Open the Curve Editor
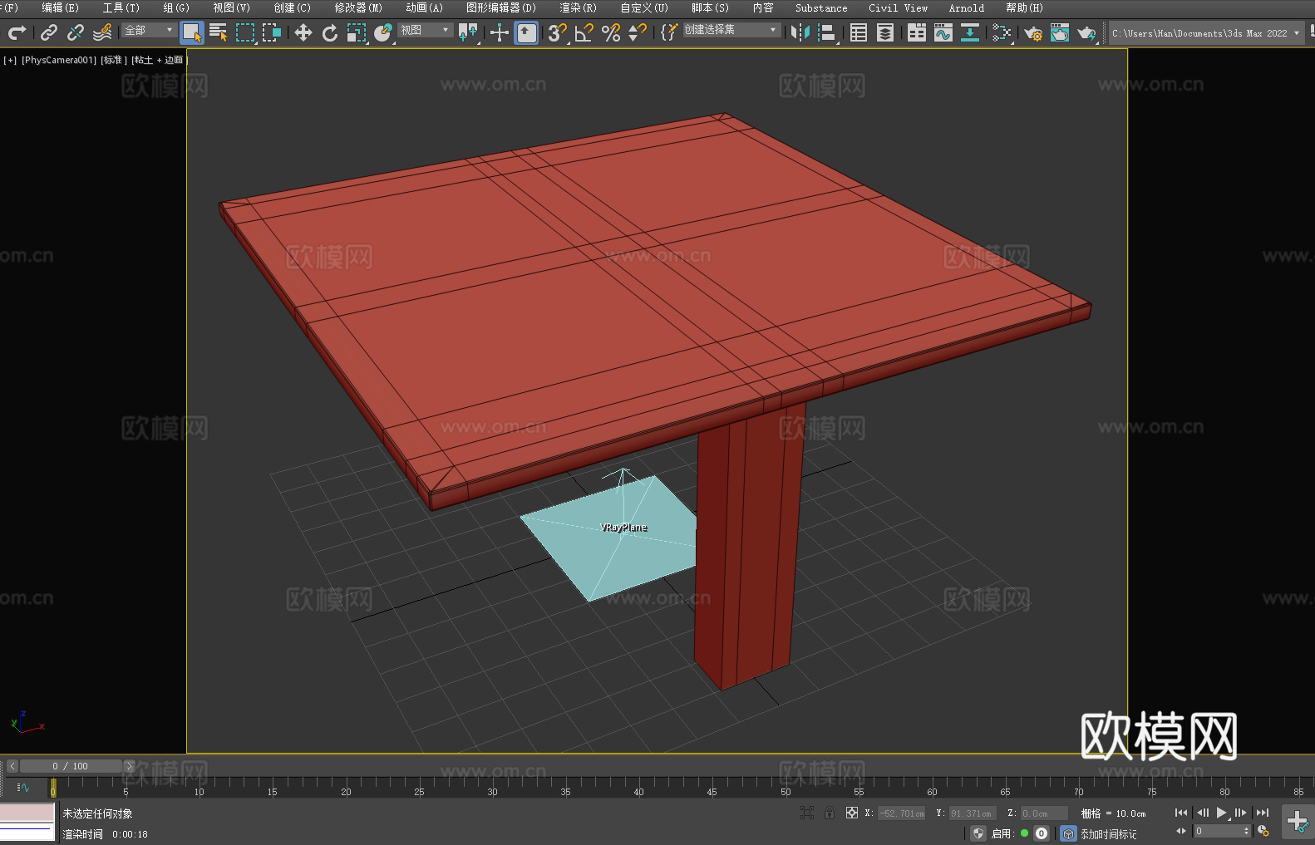The width and height of the screenshot is (1315, 845). click(x=943, y=32)
